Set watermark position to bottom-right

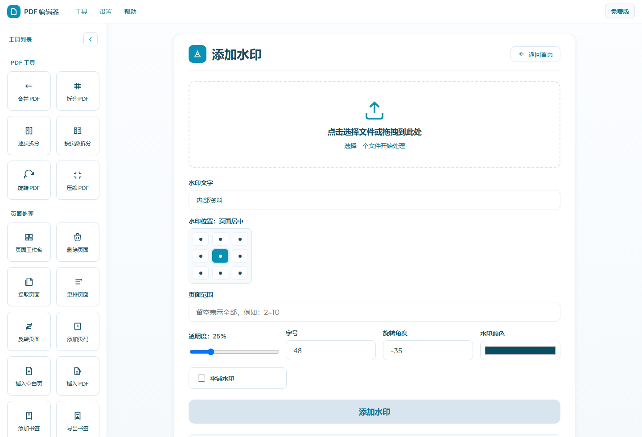pyautogui.click(x=240, y=273)
